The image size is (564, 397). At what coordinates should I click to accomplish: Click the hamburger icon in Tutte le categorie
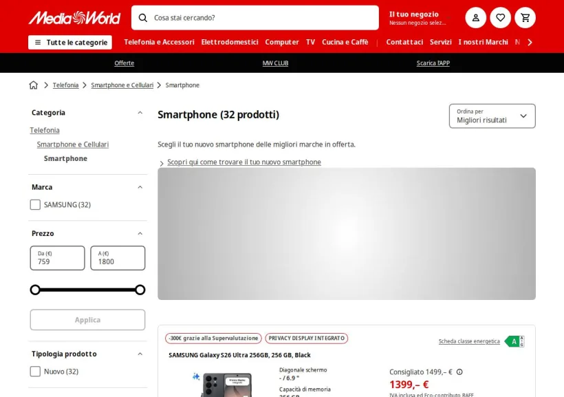tap(38, 43)
